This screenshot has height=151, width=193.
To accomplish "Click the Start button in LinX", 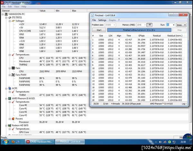I will tap(99, 30).
